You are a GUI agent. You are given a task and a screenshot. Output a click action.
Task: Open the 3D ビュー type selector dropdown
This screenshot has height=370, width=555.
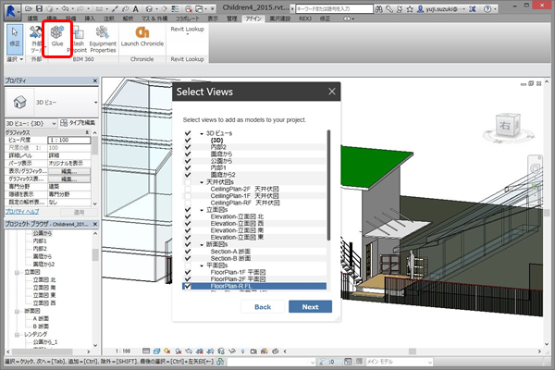(95, 103)
